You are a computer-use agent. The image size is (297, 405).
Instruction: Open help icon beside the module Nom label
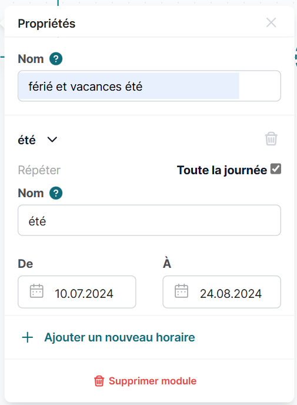(x=56, y=59)
